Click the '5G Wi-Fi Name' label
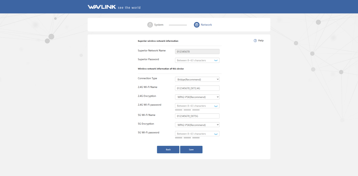 tap(147, 115)
